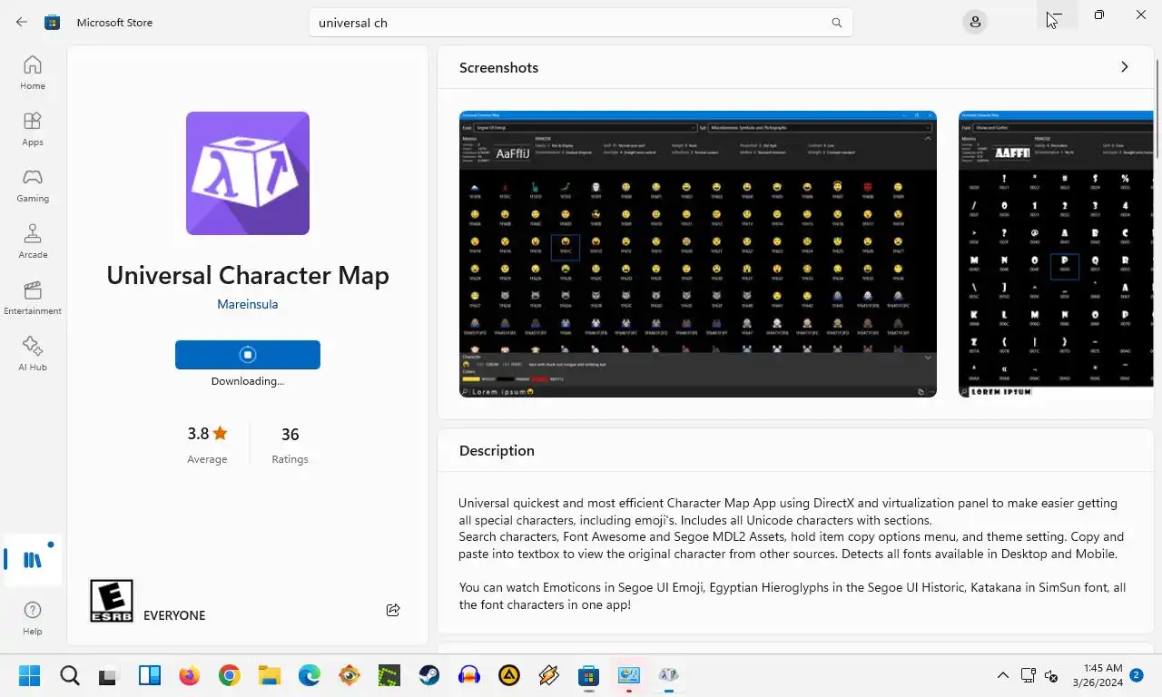Open Help in the sidebar
Screen dimensions: 1162x697
pyautogui.click(x=33, y=617)
